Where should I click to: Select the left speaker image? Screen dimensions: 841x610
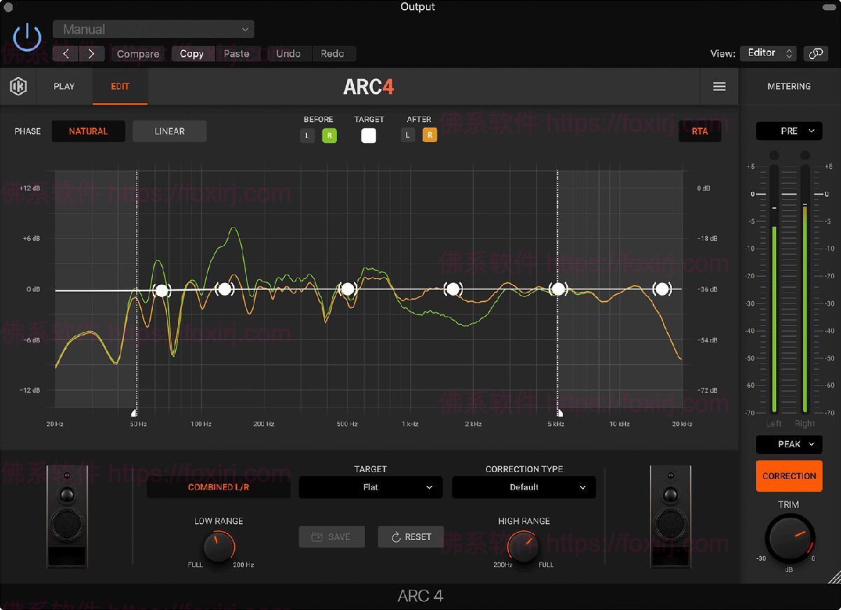pos(67,516)
